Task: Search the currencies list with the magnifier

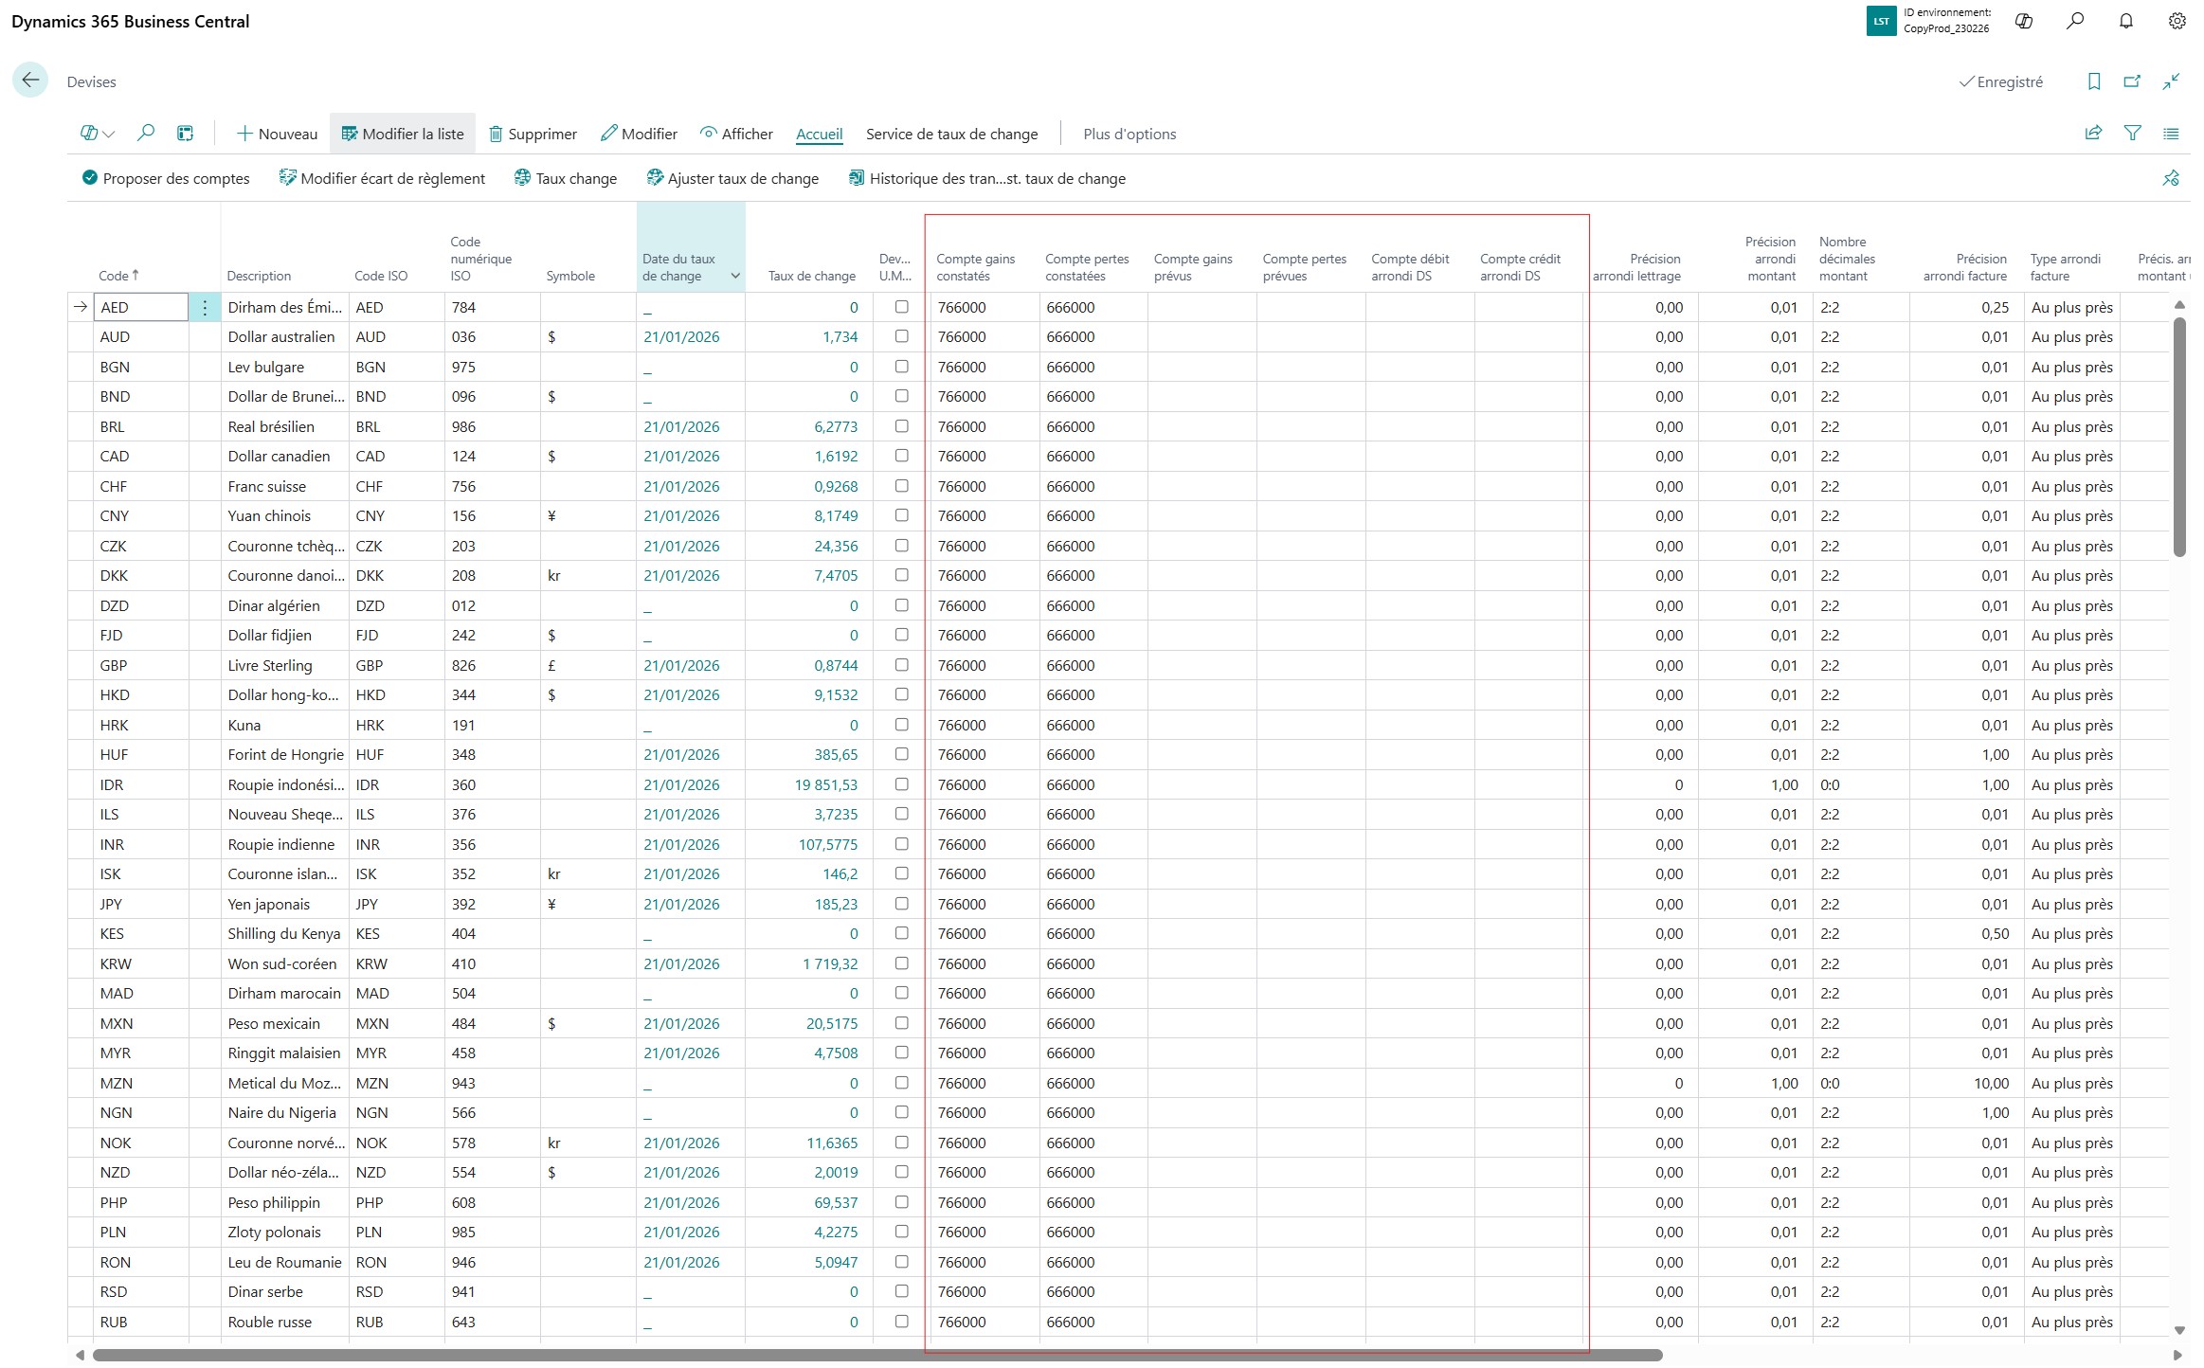Action: point(146,134)
